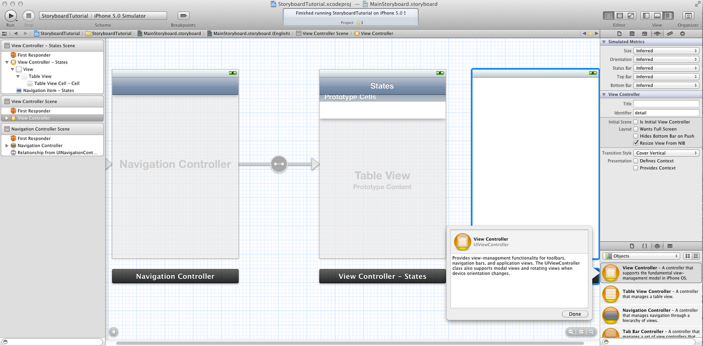
Task: Show the Quick Help inspector
Action: point(632,34)
